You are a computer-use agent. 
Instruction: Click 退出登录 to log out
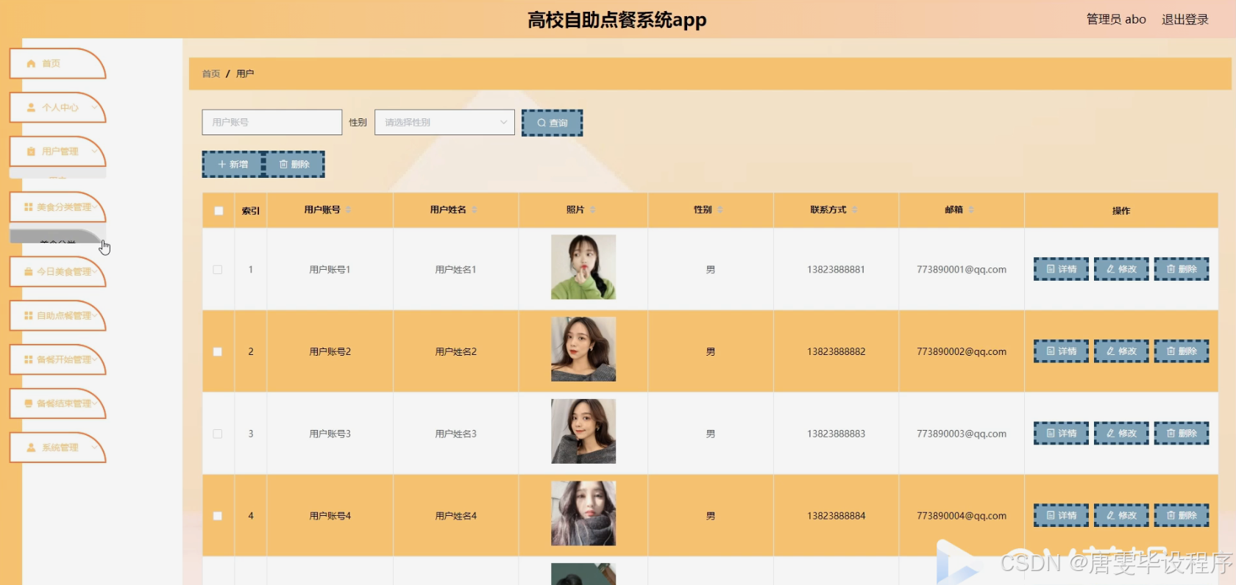click(x=1184, y=20)
